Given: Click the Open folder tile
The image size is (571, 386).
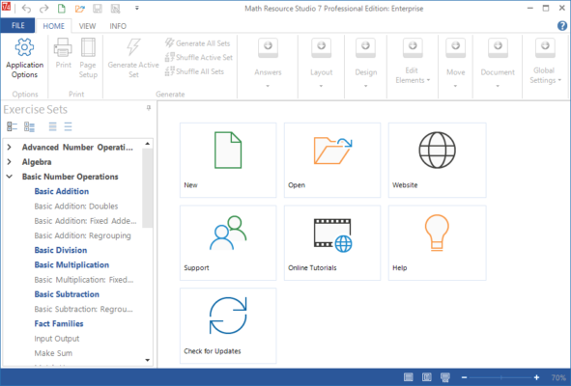Looking at the screenshot, I should 332,160.
